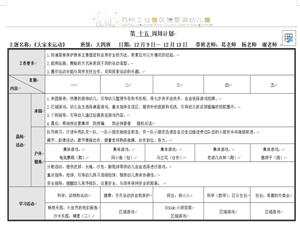Click the title 第十五周周计划
300x225 pixels.
pos(152,34)
